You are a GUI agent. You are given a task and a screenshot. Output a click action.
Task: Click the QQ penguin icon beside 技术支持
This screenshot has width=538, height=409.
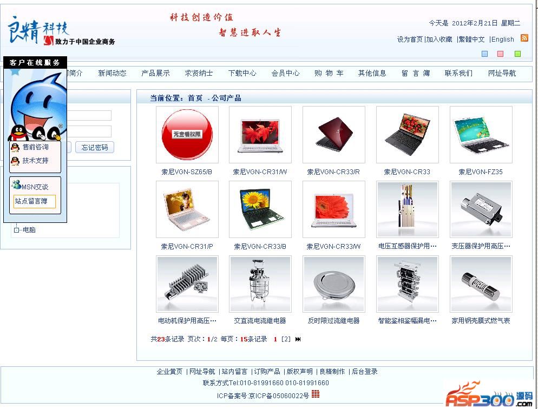tap(15, 161)
